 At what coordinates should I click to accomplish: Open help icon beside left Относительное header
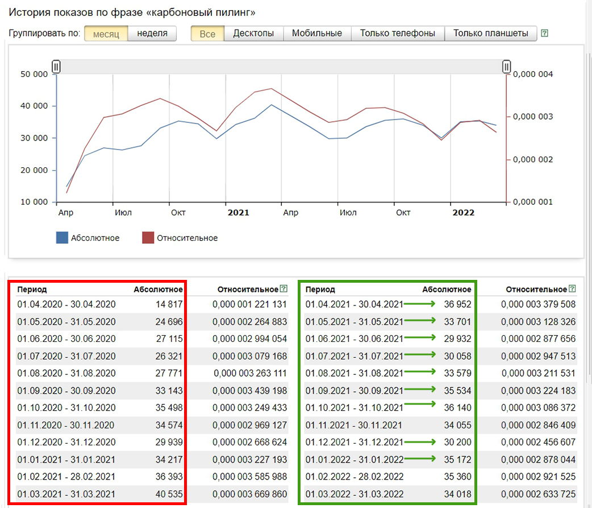click(284, 289)
